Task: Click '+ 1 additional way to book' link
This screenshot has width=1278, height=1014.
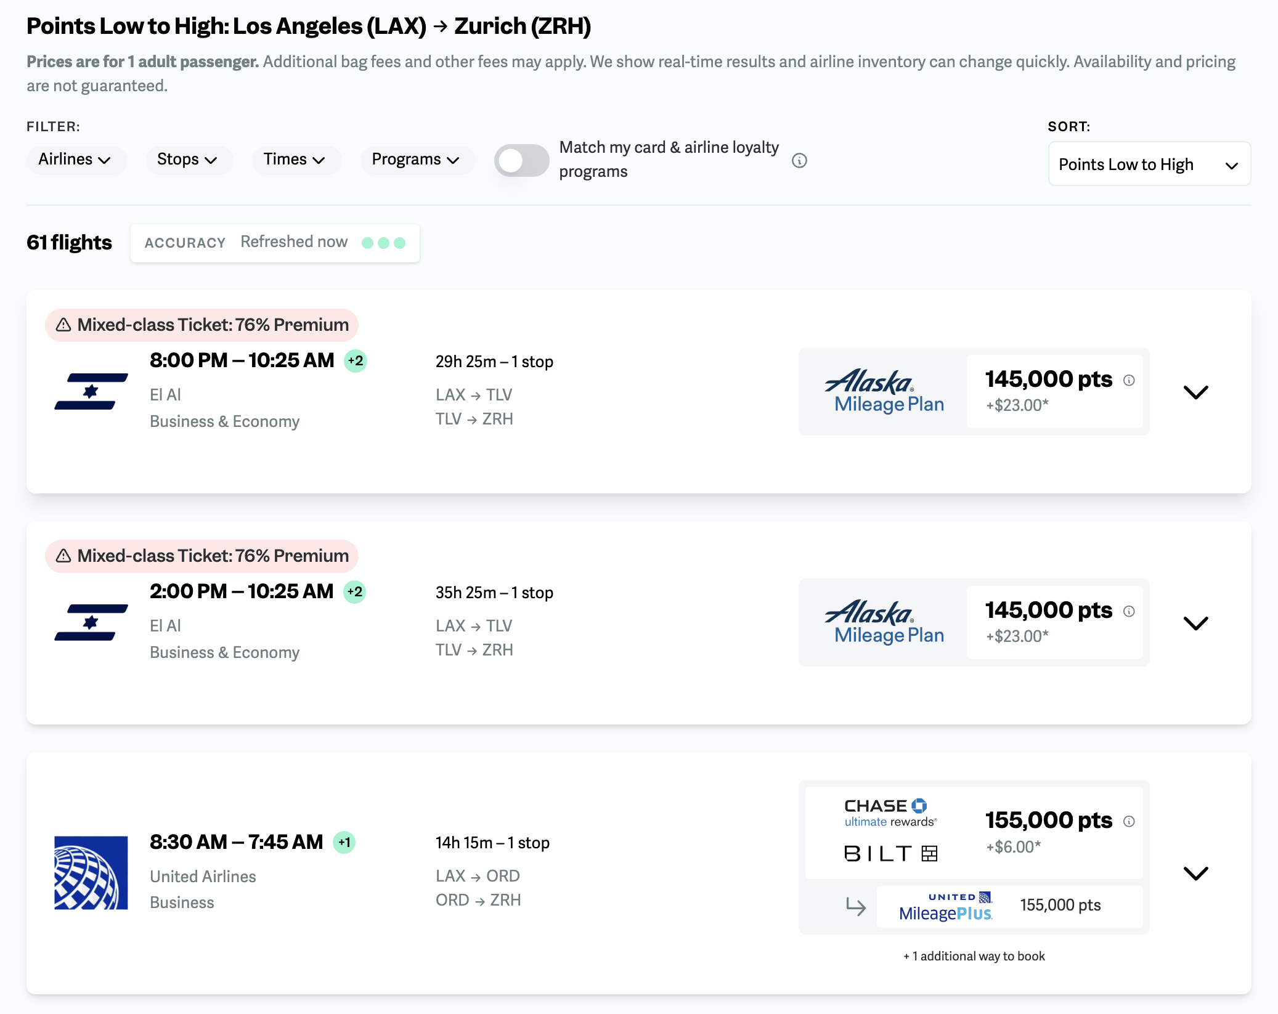Action: [x=974, y=956]
